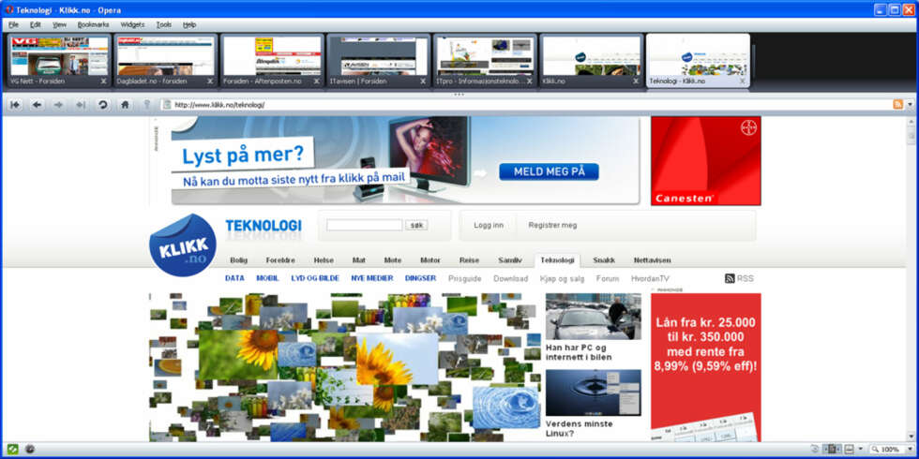Close the ITpro tab
This screenshot has width=919, height=459.
coord(529,81)
